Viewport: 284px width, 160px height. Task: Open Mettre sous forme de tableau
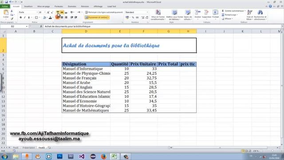coord(174,15)
